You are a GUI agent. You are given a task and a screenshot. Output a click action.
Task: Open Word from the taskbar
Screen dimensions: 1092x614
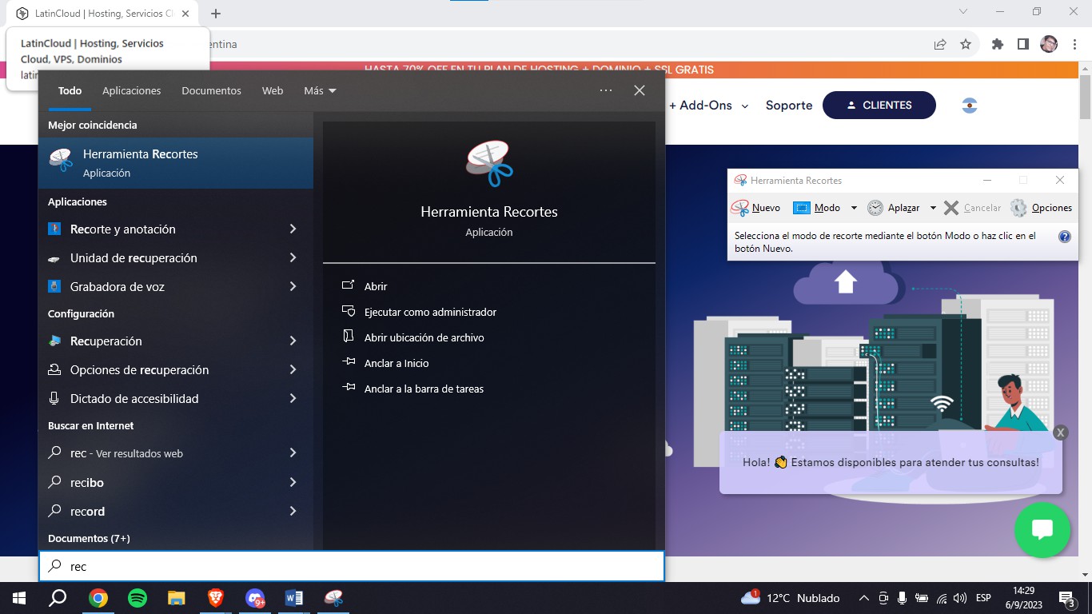(x=294, y=598)
